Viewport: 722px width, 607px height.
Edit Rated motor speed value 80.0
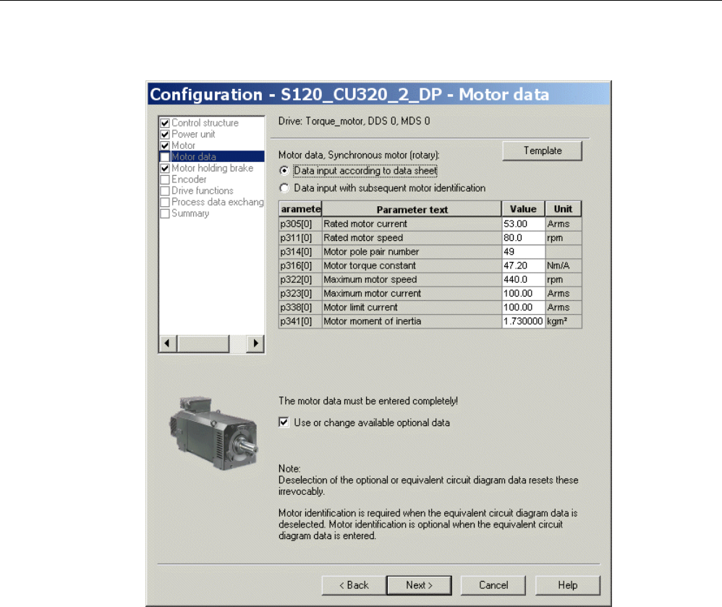pyautogui.click(x=523, y=238)
